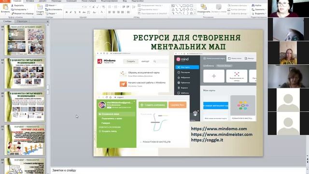Click the character spacing AV icon
This screenshot has height=174, width=309.
click(x=89, y=12)
